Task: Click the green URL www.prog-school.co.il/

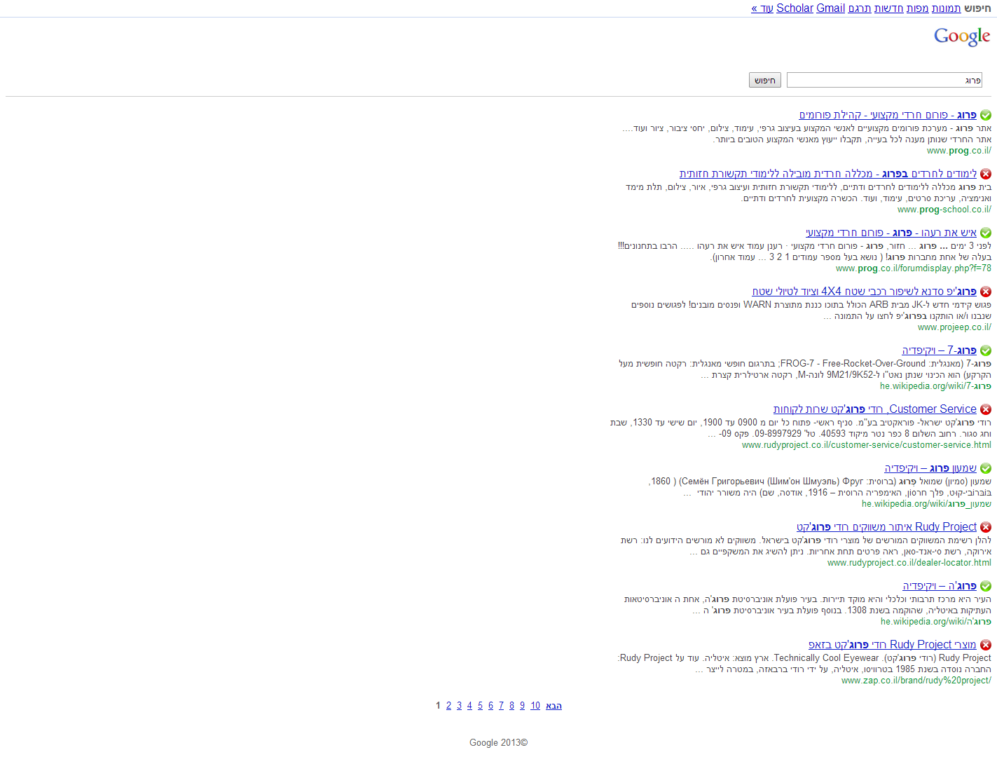Action: pyautogui.click(x=944, y=210)
